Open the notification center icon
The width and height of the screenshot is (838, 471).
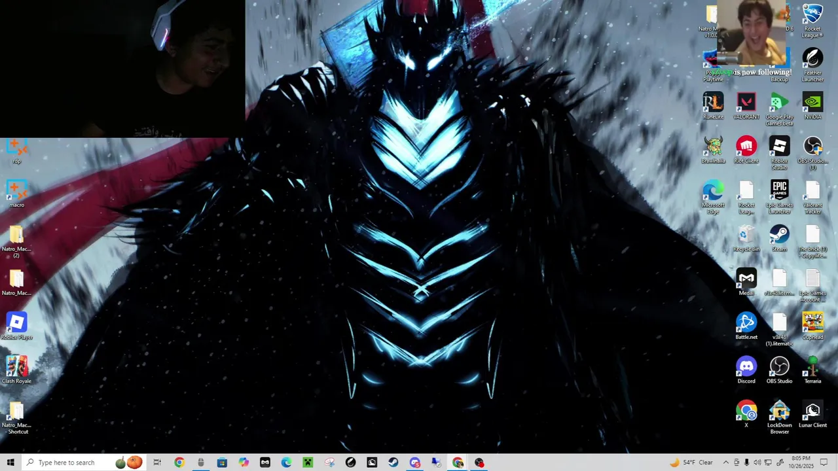pos(824,462)
